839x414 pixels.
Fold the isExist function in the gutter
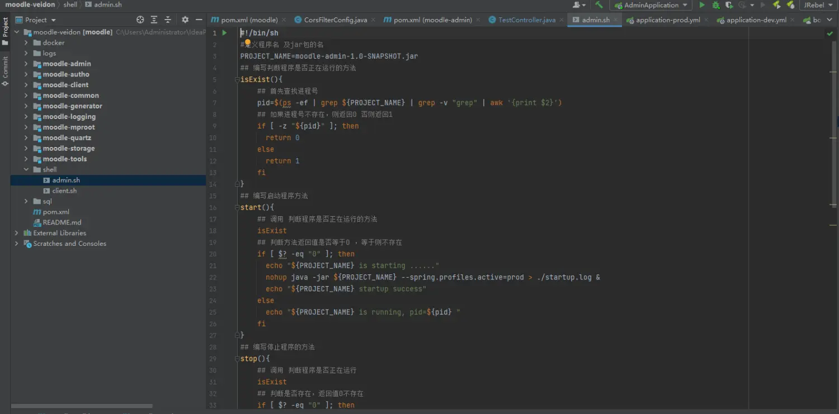tap(237, 79)
